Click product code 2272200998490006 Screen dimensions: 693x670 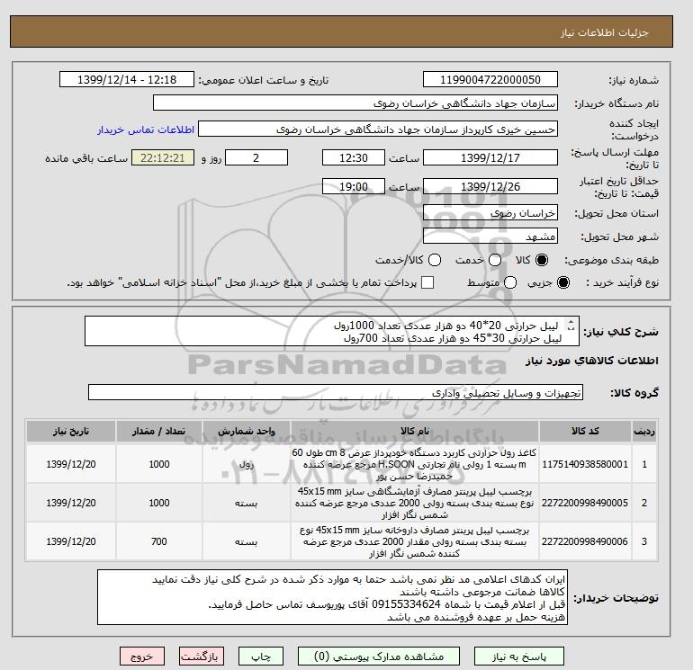point(585,541)
